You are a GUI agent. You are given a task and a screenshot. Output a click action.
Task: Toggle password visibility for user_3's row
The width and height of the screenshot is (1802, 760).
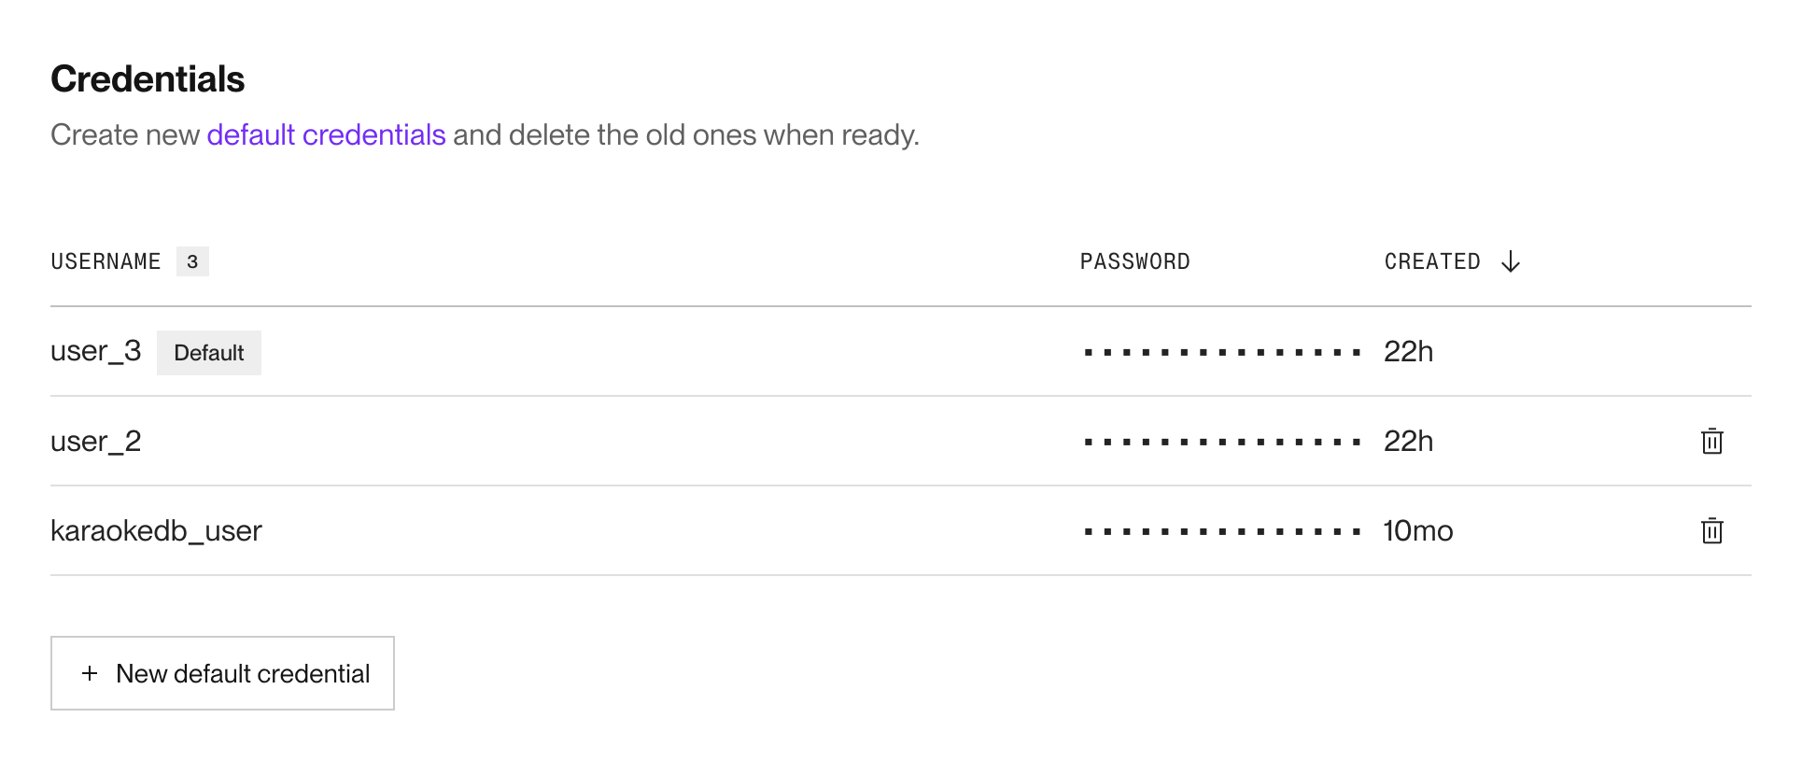tap(1221, 352)
